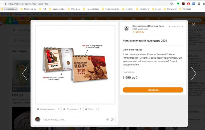Close the product popup with X
The height and width of the screenshot is (130, 205).
[193, 24]
